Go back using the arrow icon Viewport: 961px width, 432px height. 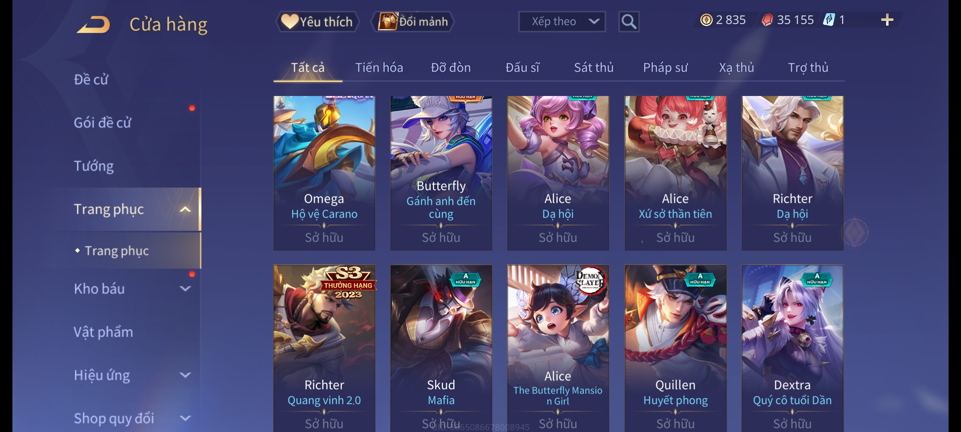94,24
